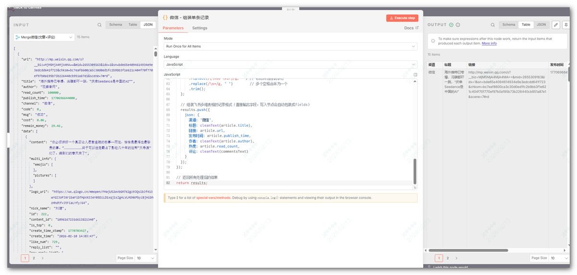
Task: Switch INPUT view to Table
Action: 133,24
